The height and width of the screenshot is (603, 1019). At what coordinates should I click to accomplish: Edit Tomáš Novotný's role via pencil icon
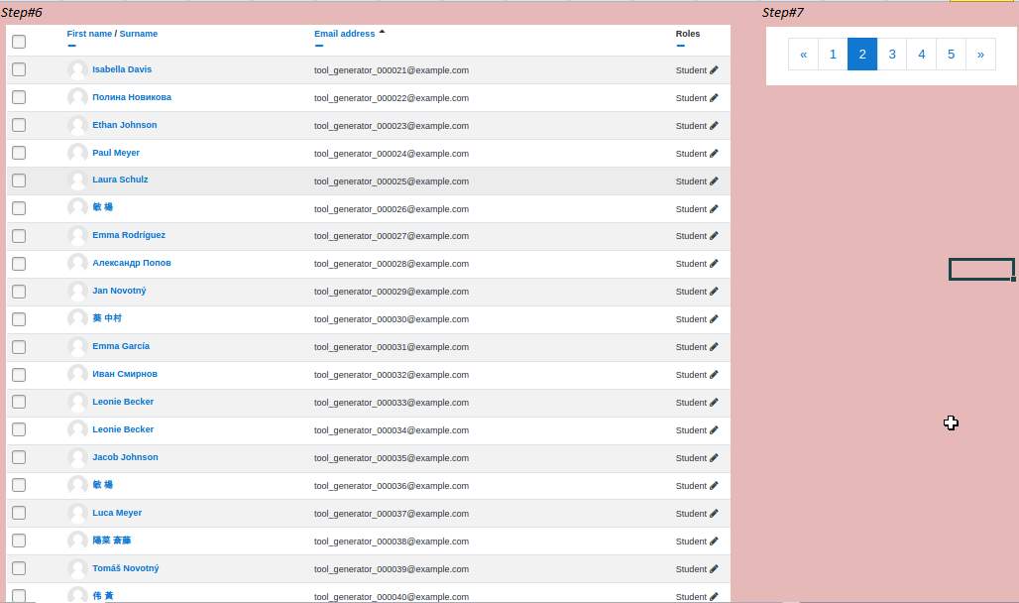click(714, 569)
